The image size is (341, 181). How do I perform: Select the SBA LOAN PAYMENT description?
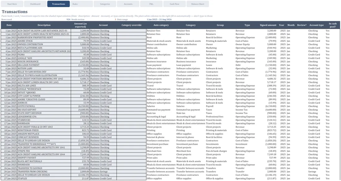44,65
